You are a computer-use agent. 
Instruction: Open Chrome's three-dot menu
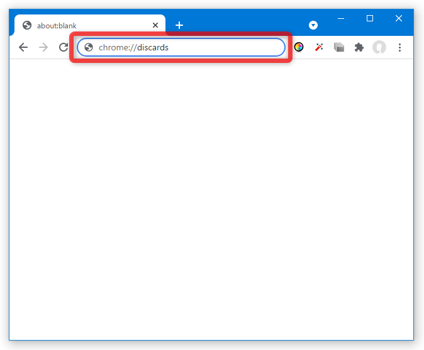coord(399,47)
